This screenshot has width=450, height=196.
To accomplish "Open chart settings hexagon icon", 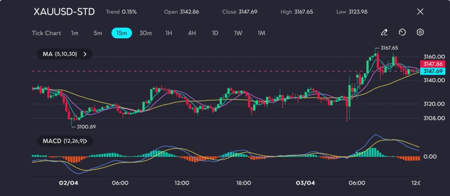I will [x=420, y=33].
